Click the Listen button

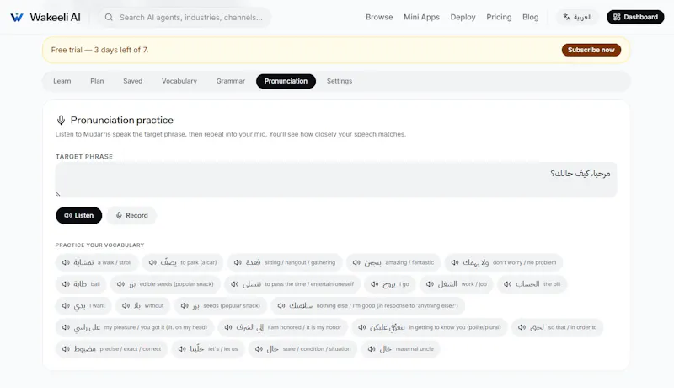[78, 215]
